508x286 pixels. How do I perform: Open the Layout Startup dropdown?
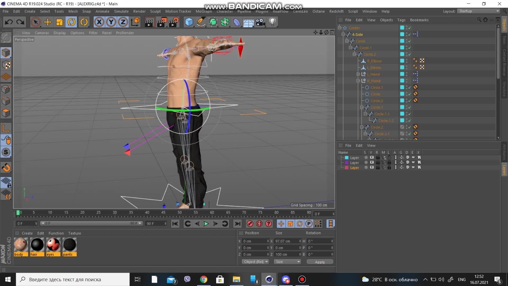click(479, 11)
